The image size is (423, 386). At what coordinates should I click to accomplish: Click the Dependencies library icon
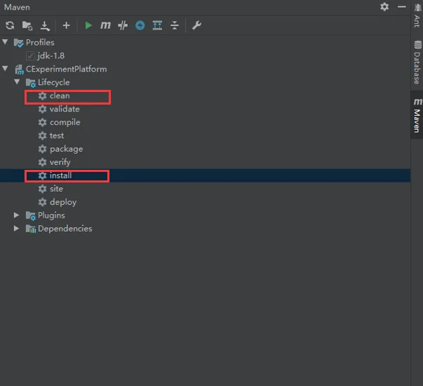pos(30,229)
